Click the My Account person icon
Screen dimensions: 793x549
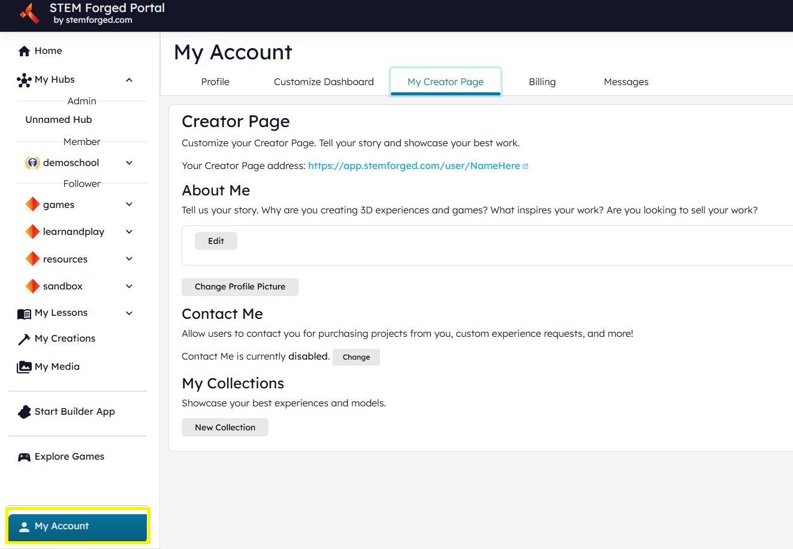pyautogui.click(x=24, y=527)
